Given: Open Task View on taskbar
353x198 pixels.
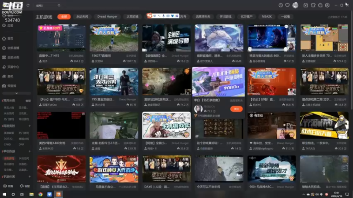Looking at the screenshot, I should (x=22, y=194).
